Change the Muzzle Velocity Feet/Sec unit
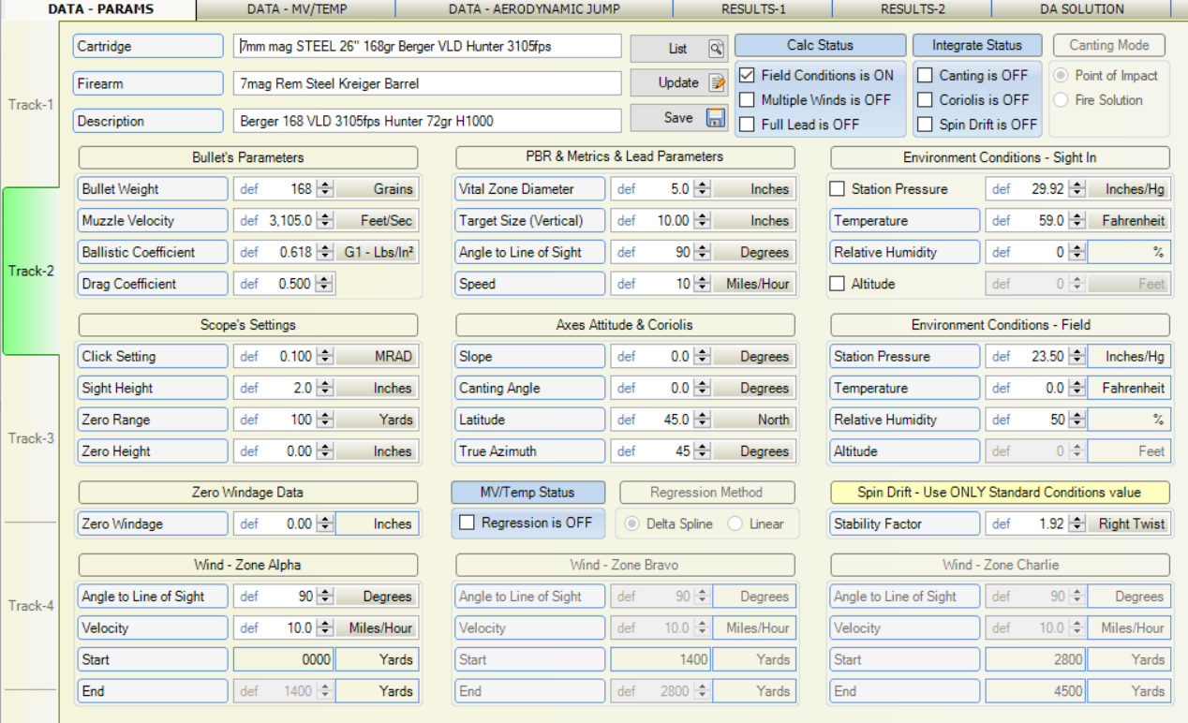This screenshot has height=723, width=1188. point(377,221)
